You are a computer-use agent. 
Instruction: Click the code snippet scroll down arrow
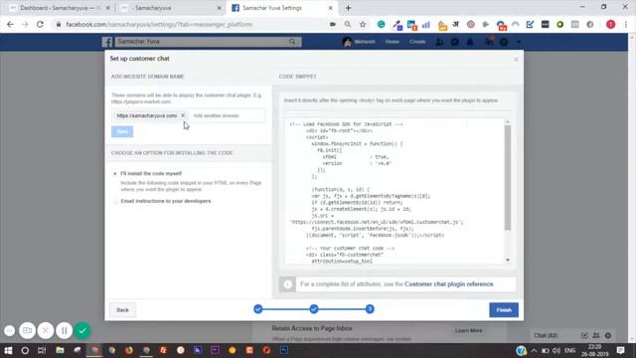pyautogui.click(x=508, y=260)
